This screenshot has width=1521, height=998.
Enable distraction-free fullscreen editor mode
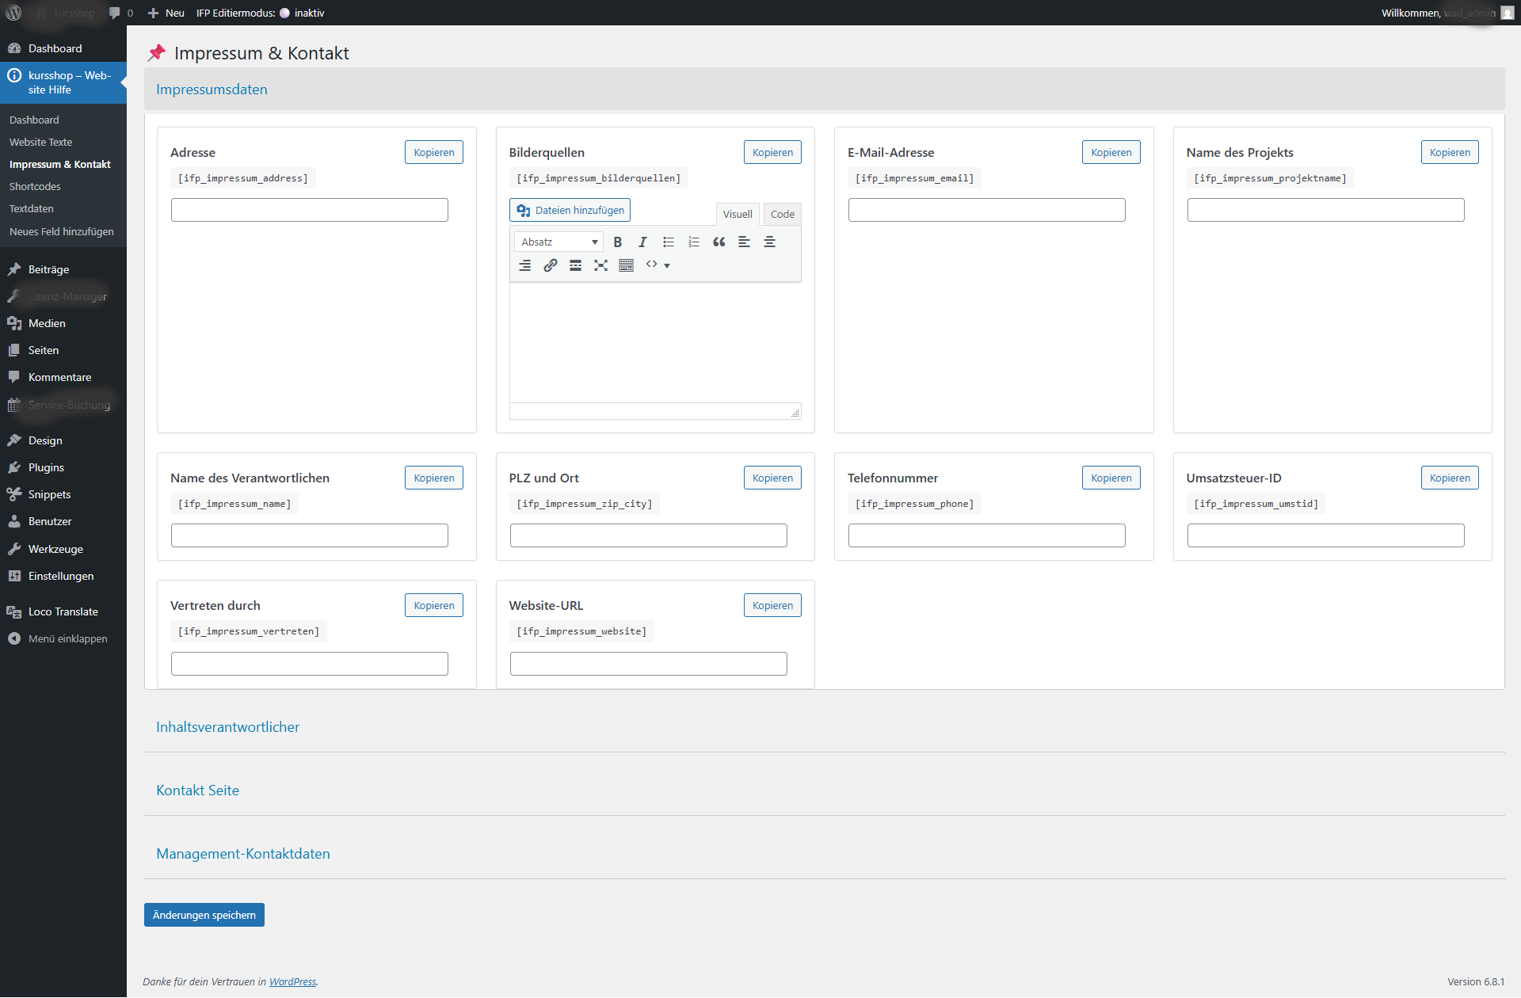[x=600, y=265]
